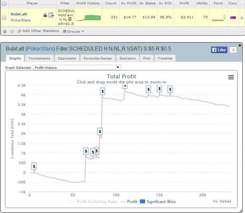Open the green profit history mini chart
This screenshot has height=213, width=245.
(x=89, y=17)
